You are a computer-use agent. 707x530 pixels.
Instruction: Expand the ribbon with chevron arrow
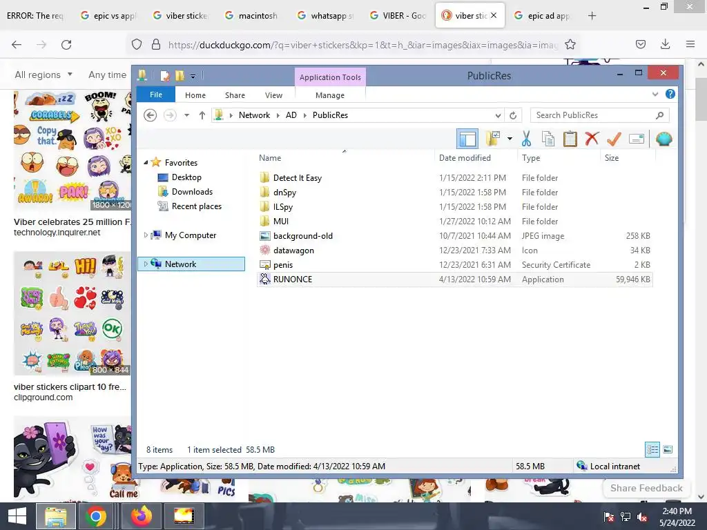655,94
